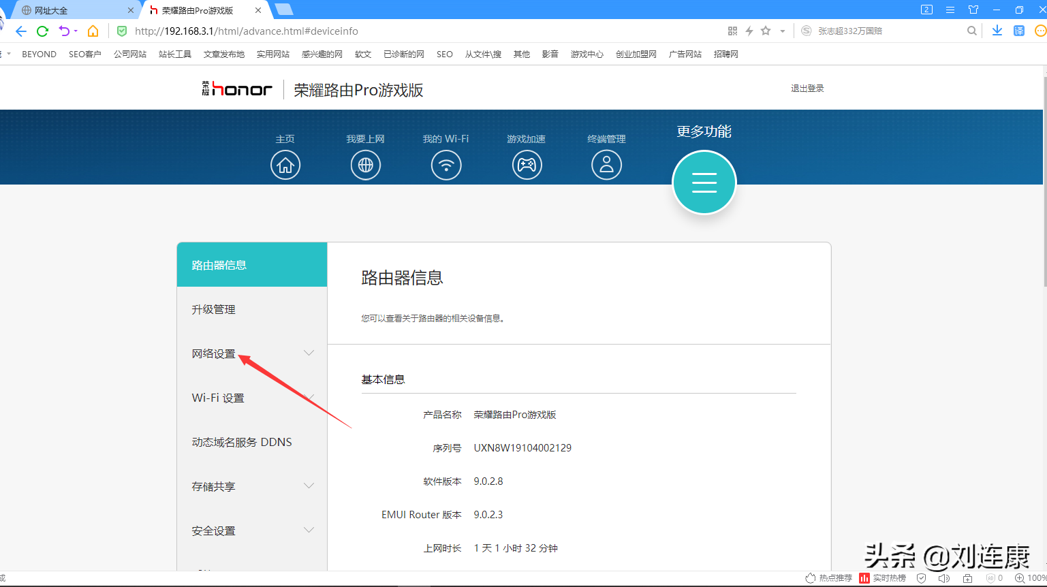Open the 终端管理 device management icon
The width and height of the screenshot is (1047, 587).
606,164
